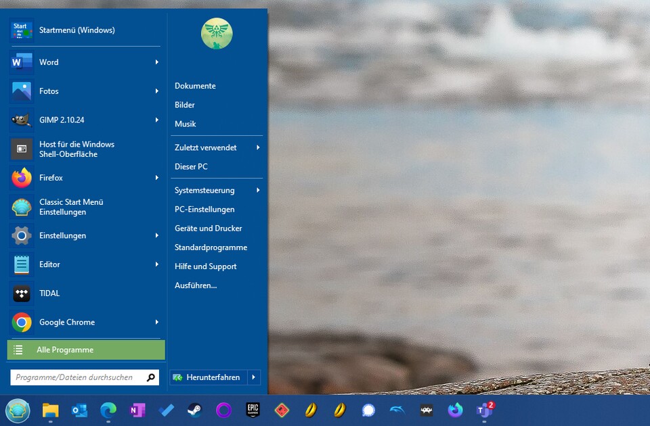Open Teams with the notification badge
This screenshot has height=426, width=650.
[x=484, y=410]
